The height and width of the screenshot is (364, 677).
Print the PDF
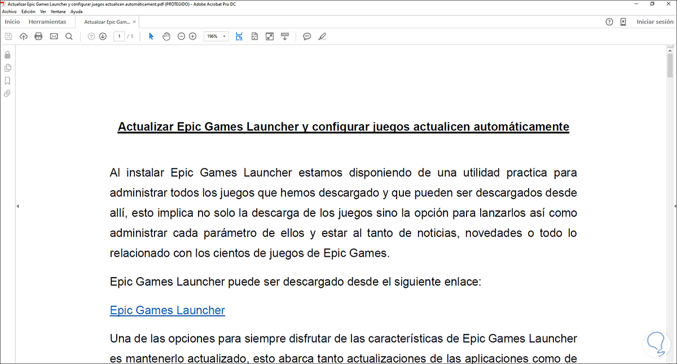click(x=38, y=36)
